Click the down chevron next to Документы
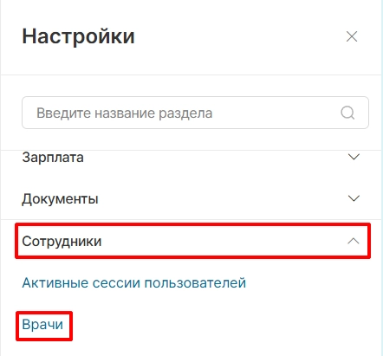383x356 pixels. pos(354,198)
